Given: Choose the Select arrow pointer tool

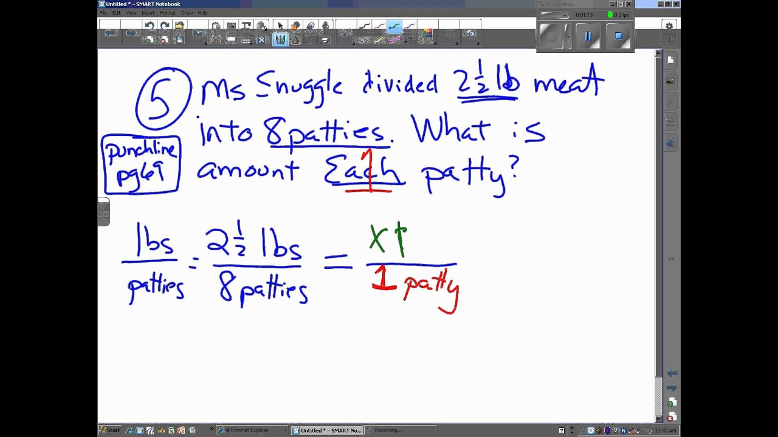Looking at the screenshot, I should coord(280,25).
